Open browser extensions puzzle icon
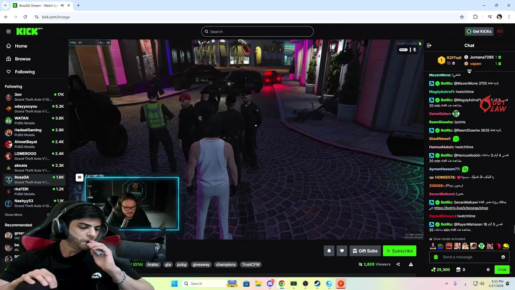 (475, 17)
